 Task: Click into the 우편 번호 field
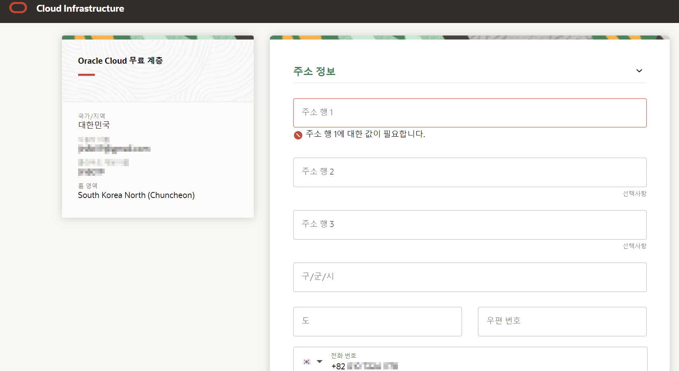click(562, 321)
